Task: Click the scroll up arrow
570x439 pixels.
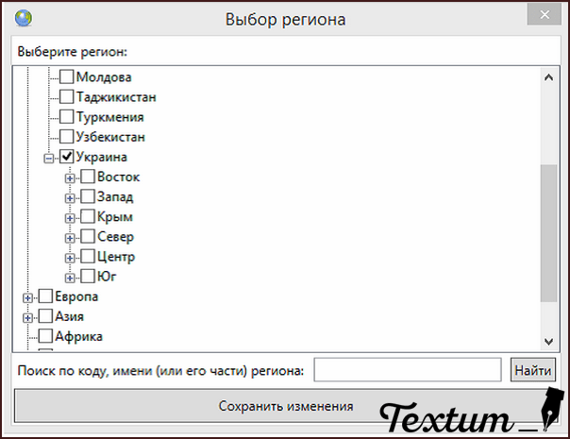Action: [548, 77]
